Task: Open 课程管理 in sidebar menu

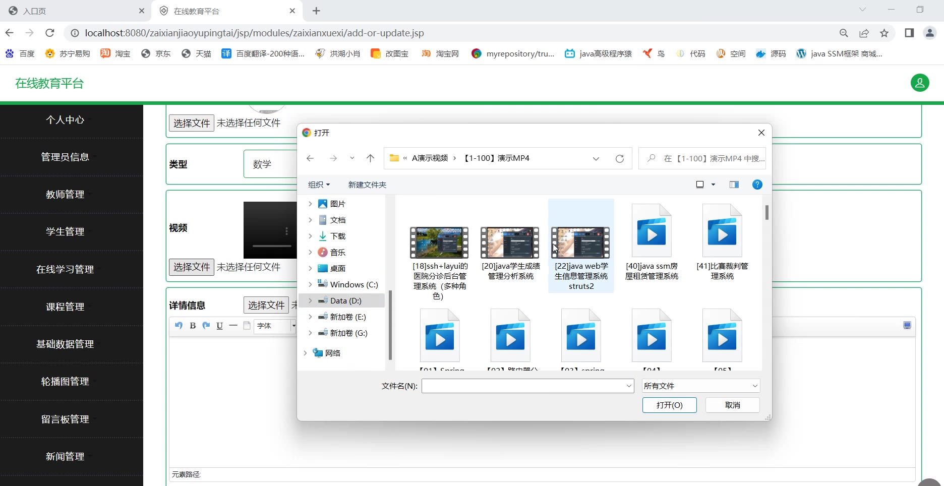Action: (65, 307)
